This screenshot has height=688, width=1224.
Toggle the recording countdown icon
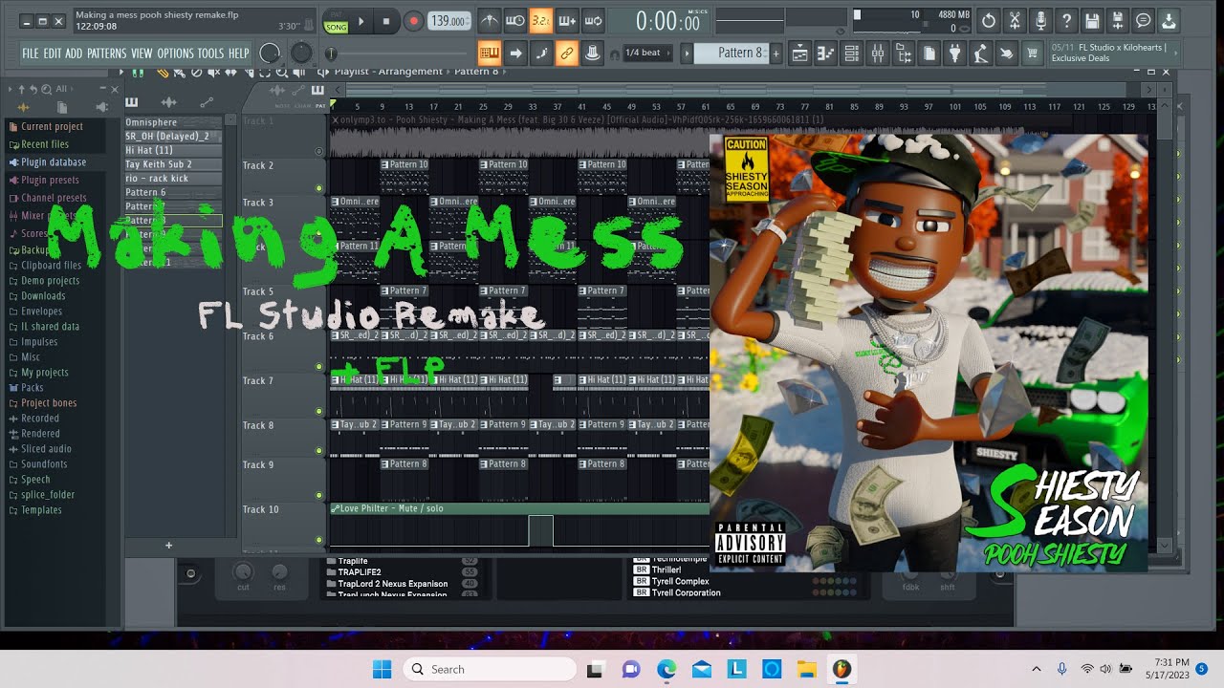pos(540,20)
